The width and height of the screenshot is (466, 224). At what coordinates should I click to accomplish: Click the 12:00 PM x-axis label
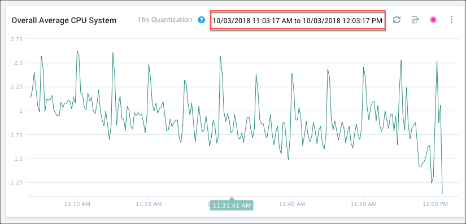click(435, 204)
